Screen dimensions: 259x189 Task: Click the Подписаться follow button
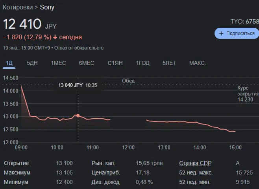(x=237, y=33)
